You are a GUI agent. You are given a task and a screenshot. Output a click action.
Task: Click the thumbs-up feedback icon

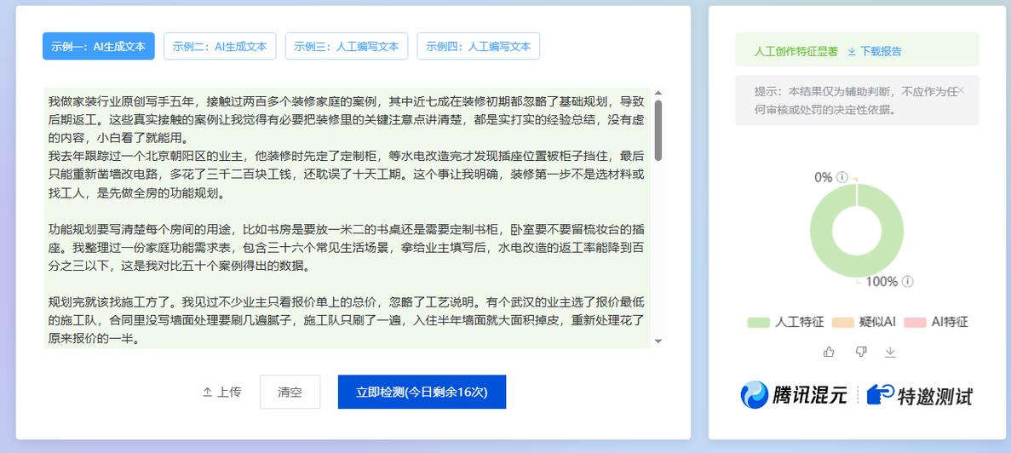click(829, 352)
